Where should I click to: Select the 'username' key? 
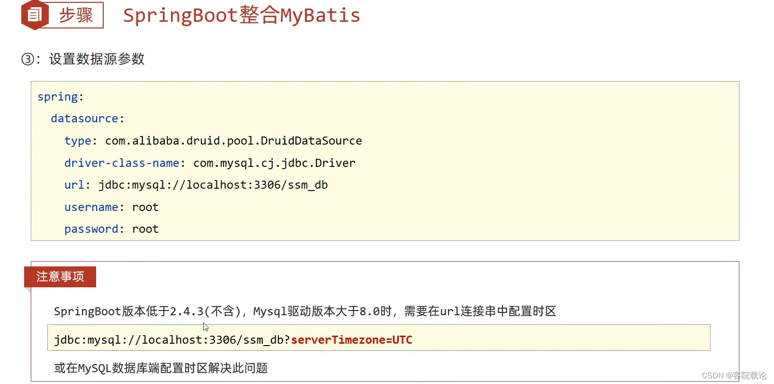coord(91,207)
